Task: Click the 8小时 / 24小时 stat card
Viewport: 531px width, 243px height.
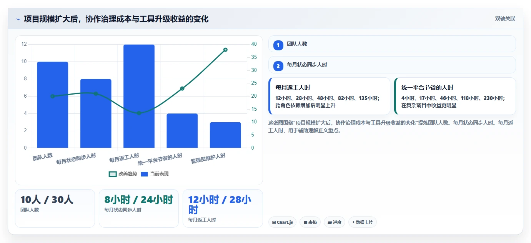Action: tap(139, 208)
